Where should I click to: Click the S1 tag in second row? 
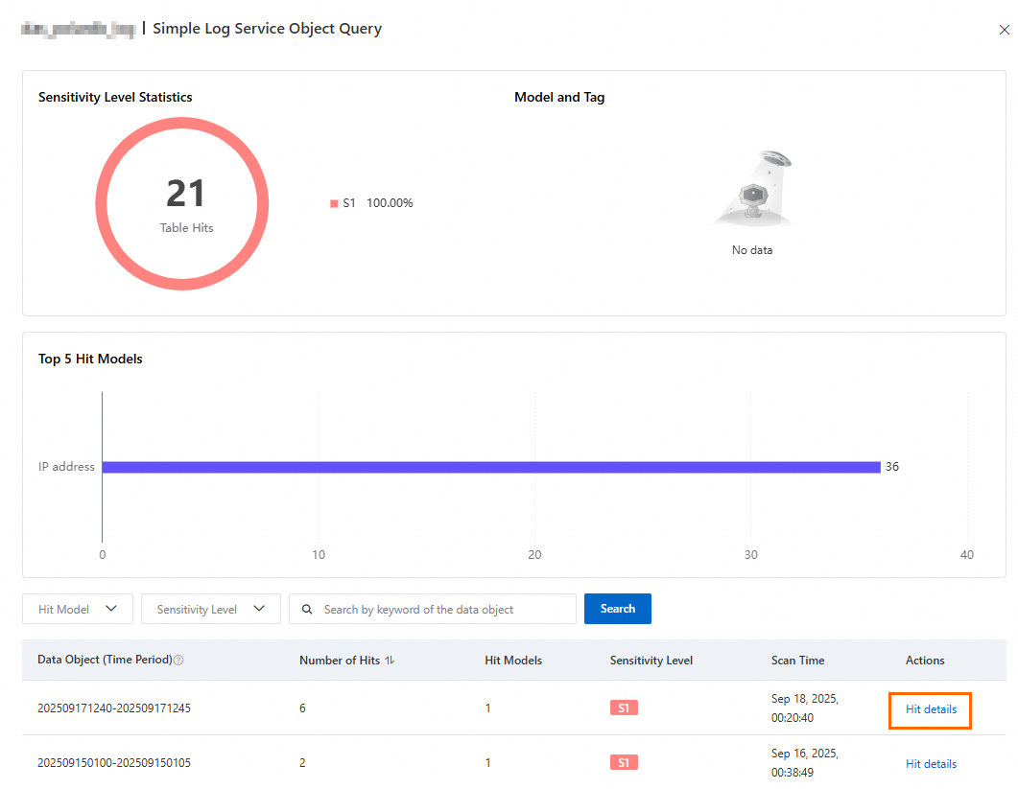[x=624, y=763]
